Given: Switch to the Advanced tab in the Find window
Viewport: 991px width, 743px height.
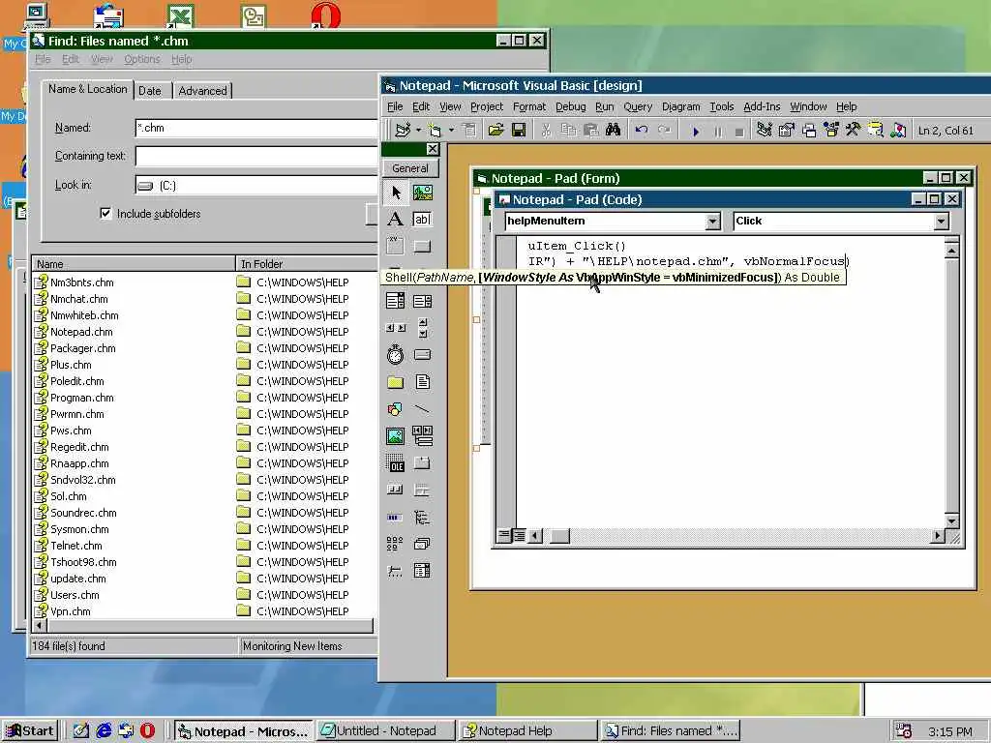Looking at the screenshot, I should pos(202,91).
